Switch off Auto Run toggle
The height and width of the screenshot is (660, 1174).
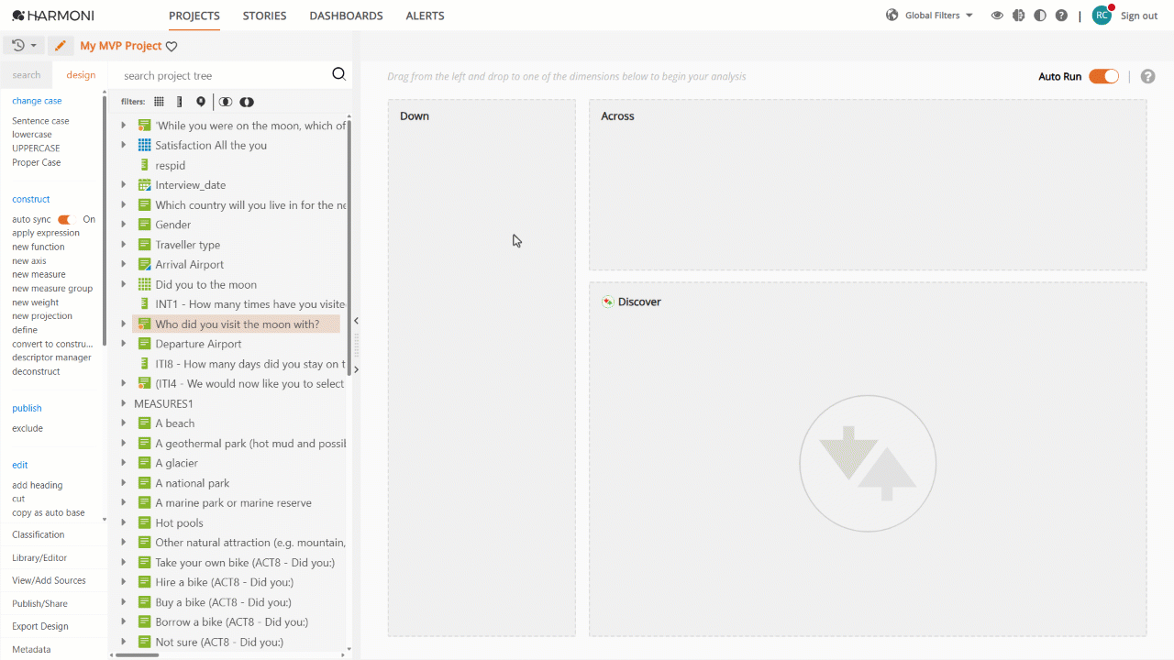(1104, 76)
